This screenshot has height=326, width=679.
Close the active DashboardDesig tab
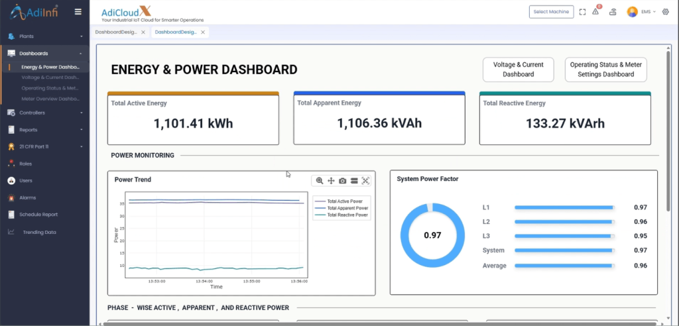pos(203,32)
